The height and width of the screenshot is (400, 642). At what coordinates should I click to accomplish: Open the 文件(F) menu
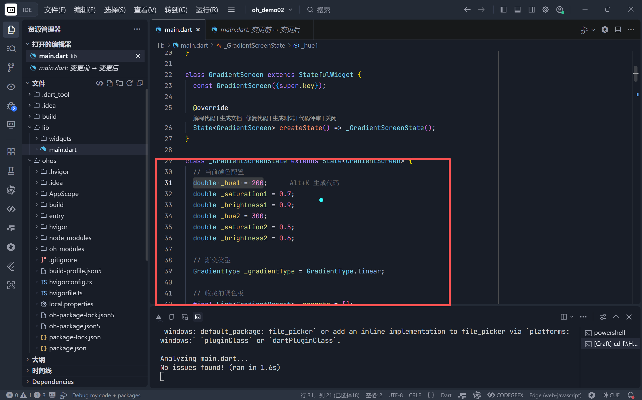tap(55, 10)
